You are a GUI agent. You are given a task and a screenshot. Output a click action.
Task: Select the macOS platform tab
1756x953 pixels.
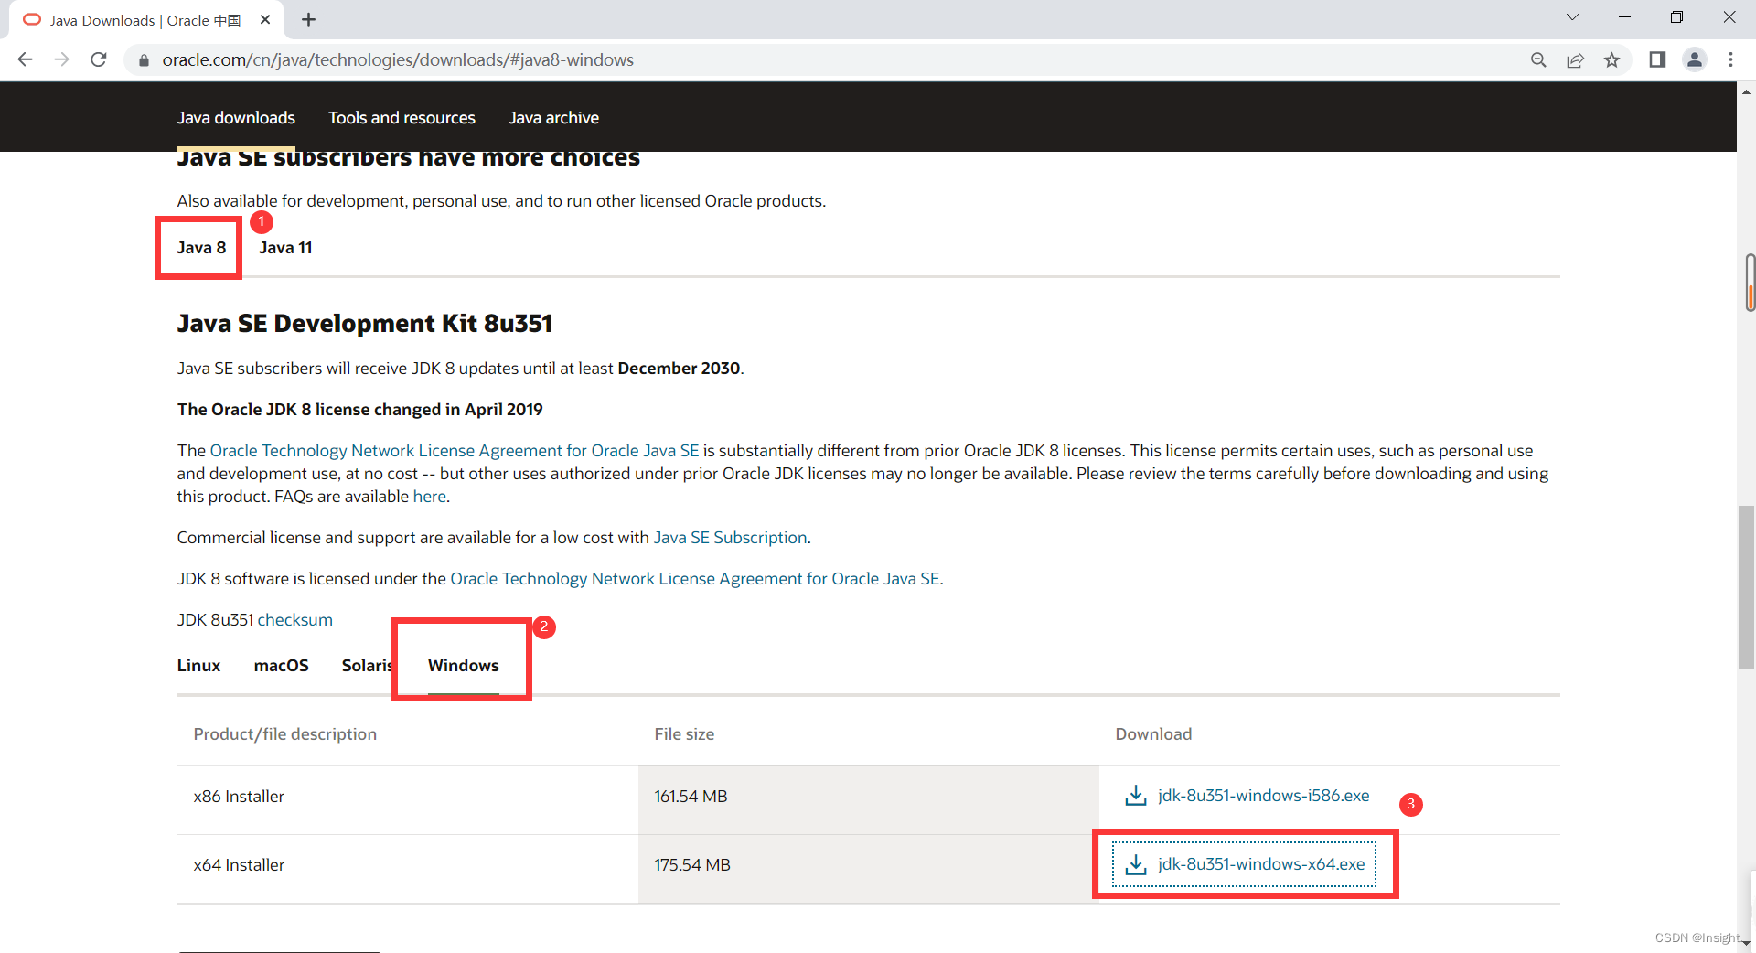click(x=281, y=666)
